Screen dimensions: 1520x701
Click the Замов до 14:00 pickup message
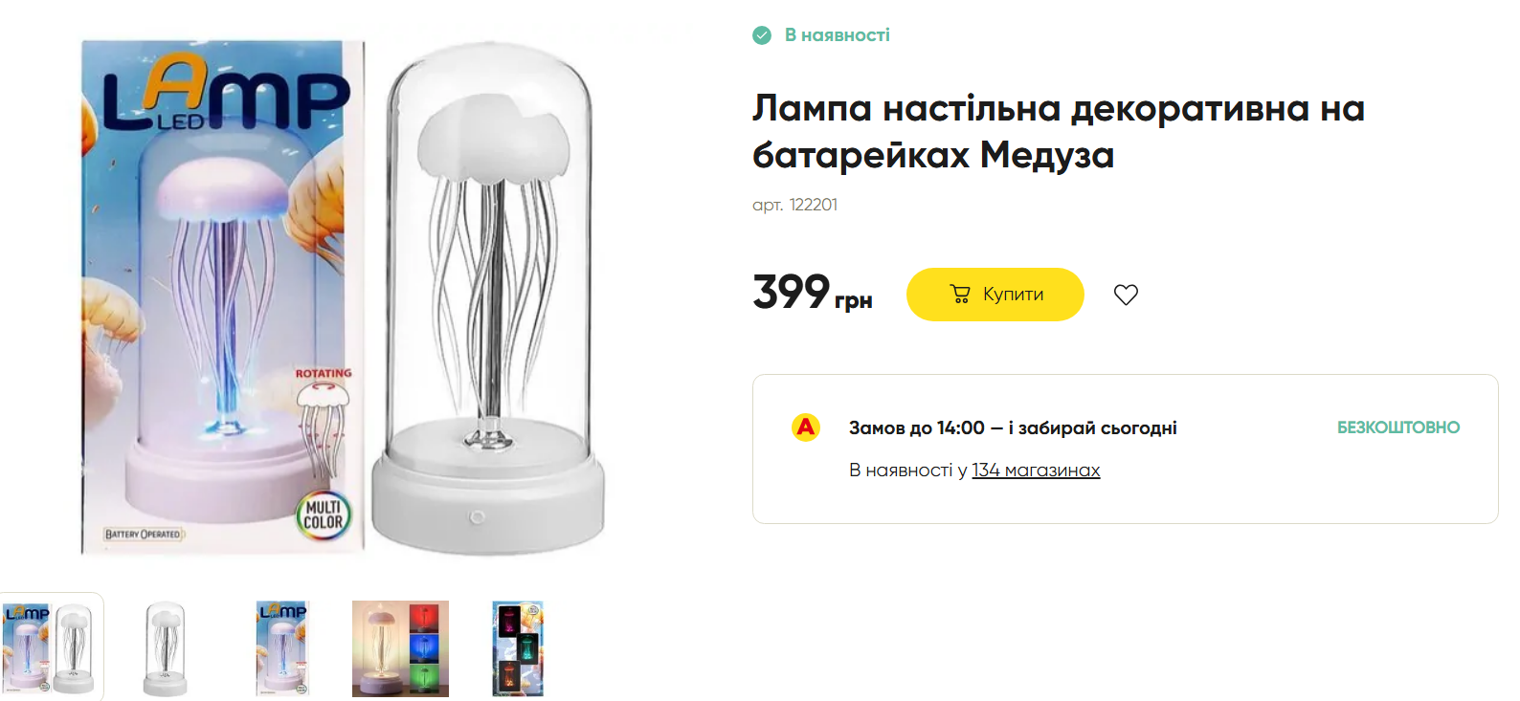[x=1013, y=427]
